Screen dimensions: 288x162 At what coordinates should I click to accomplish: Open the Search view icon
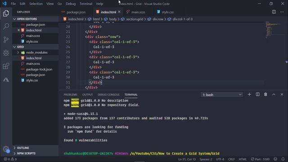(x=6, y=26)
